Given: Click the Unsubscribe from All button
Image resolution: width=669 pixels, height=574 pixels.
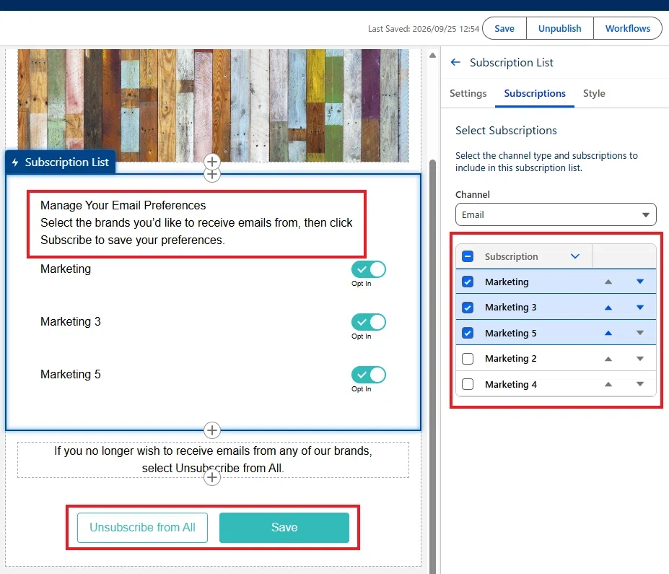Looking at the screenshot, I should pos(142,528).
